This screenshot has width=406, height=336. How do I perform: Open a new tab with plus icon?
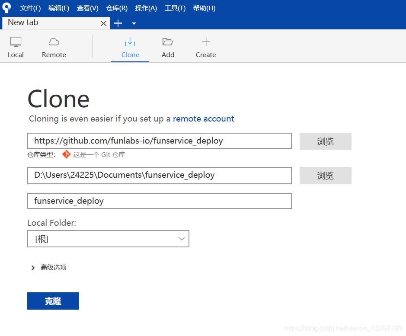118,23
